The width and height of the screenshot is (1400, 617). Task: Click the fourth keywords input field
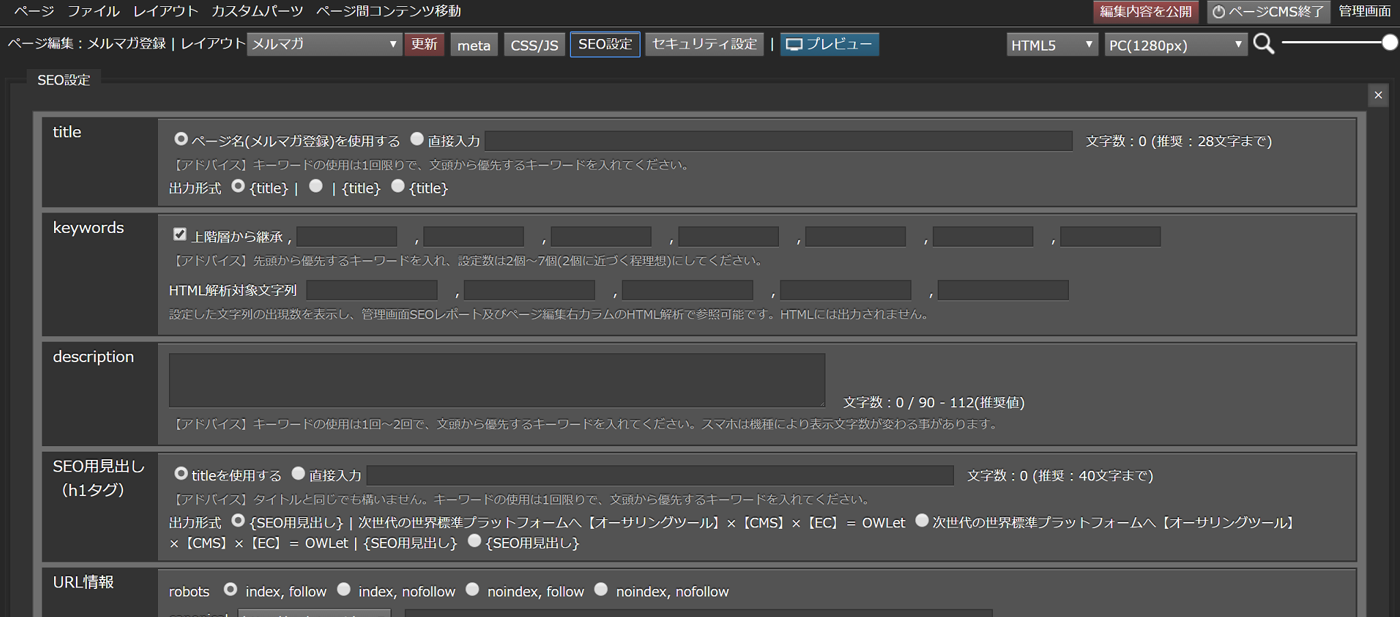(x=728, y=236)
